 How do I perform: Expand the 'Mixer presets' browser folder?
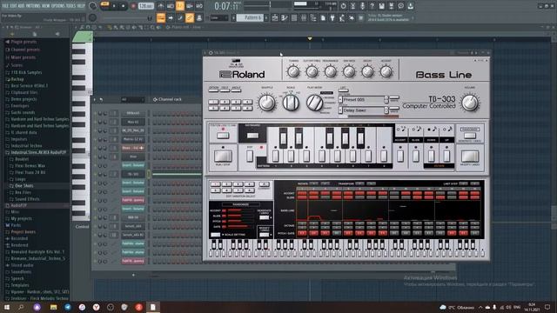click(x=23, y=57)
